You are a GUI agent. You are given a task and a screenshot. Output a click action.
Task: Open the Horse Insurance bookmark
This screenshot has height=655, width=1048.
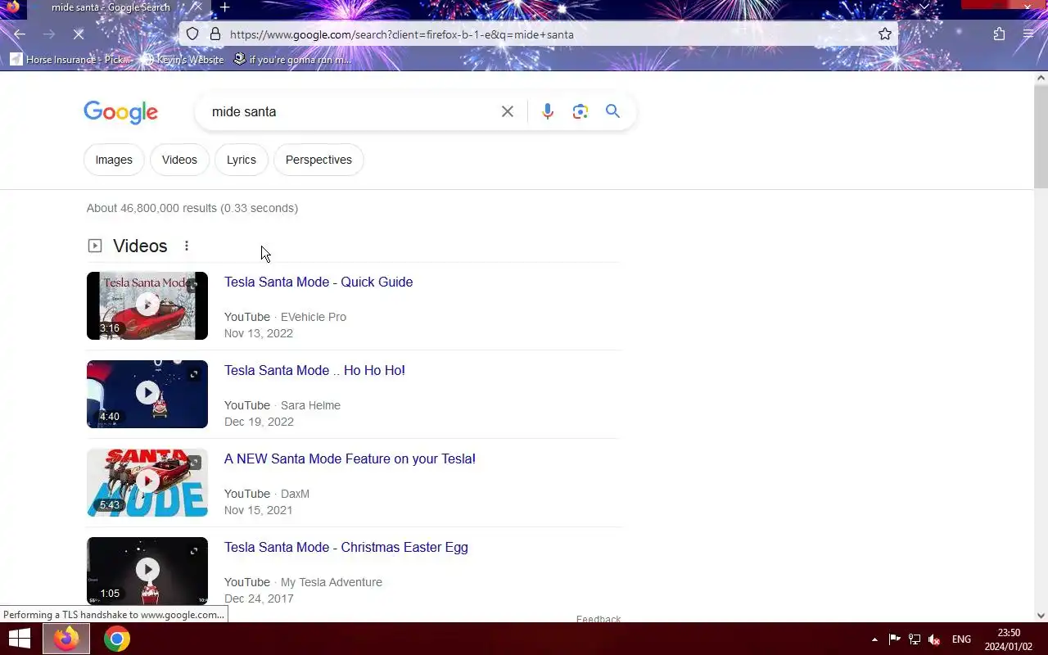[x=70, y=60]
